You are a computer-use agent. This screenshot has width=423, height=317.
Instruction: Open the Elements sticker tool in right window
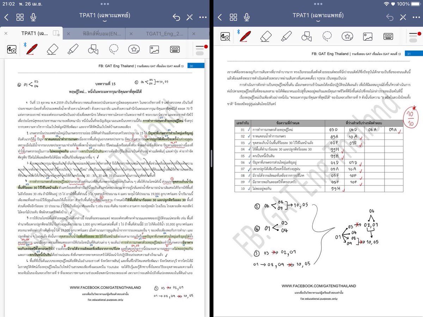tap(348, 36)
